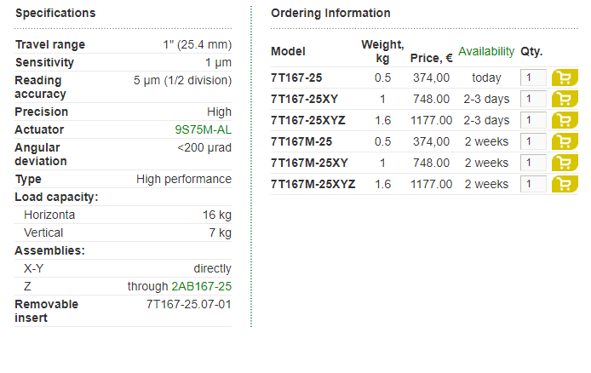The width and height of the screenshot is (591, 373).
Task: Add 7T167M-25 to cart
Action: [x=565, y=141]
